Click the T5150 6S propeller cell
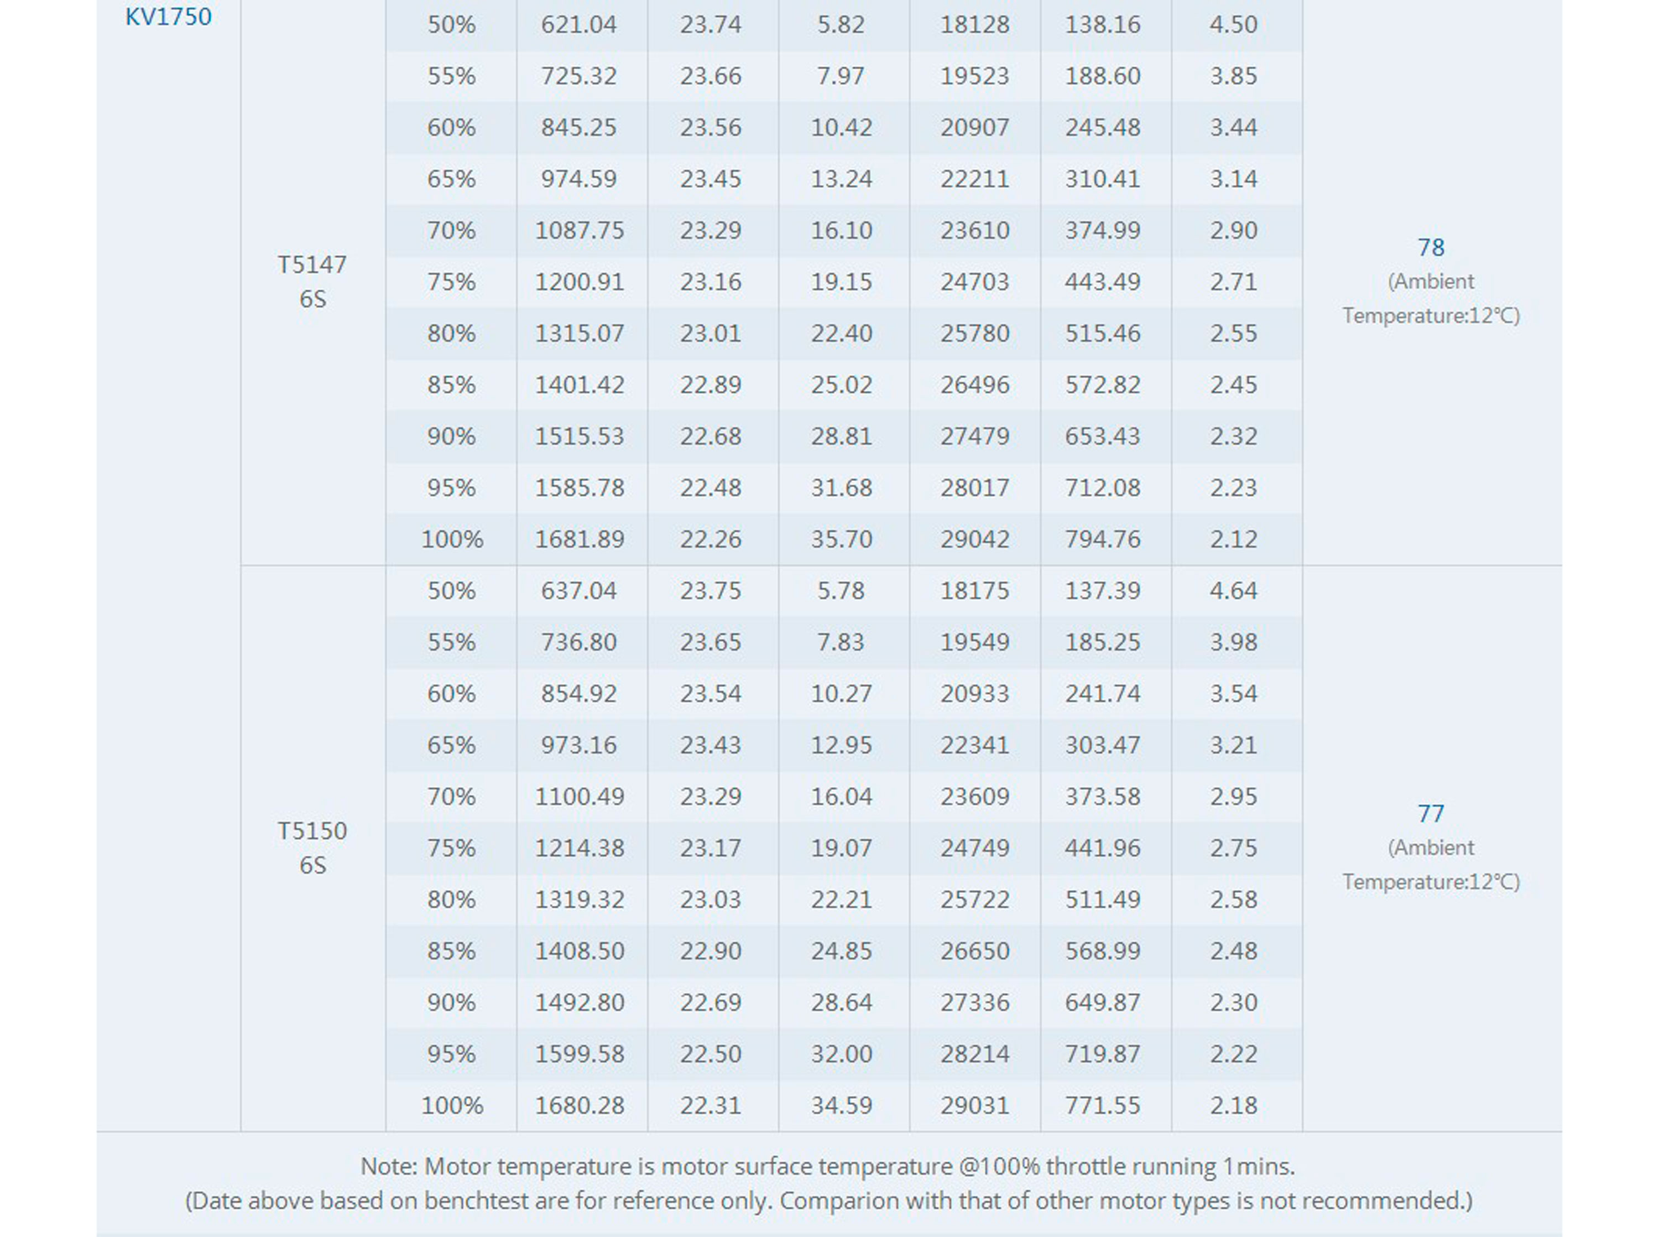1659x1237 pixels. point(312,848)
